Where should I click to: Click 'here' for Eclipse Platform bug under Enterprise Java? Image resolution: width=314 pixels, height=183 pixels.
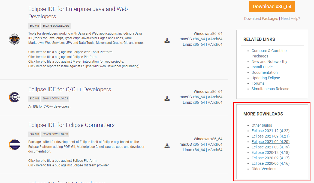click(x=39, y=57)
